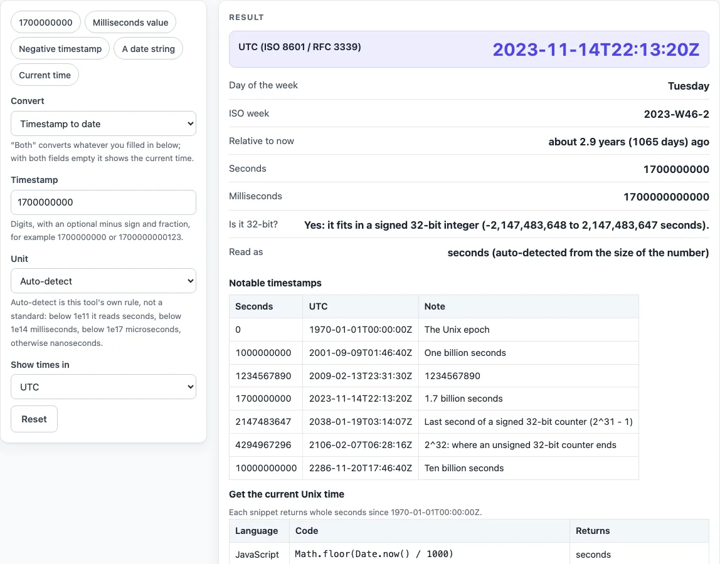Focus the Timestamp input field

[103, 202]
